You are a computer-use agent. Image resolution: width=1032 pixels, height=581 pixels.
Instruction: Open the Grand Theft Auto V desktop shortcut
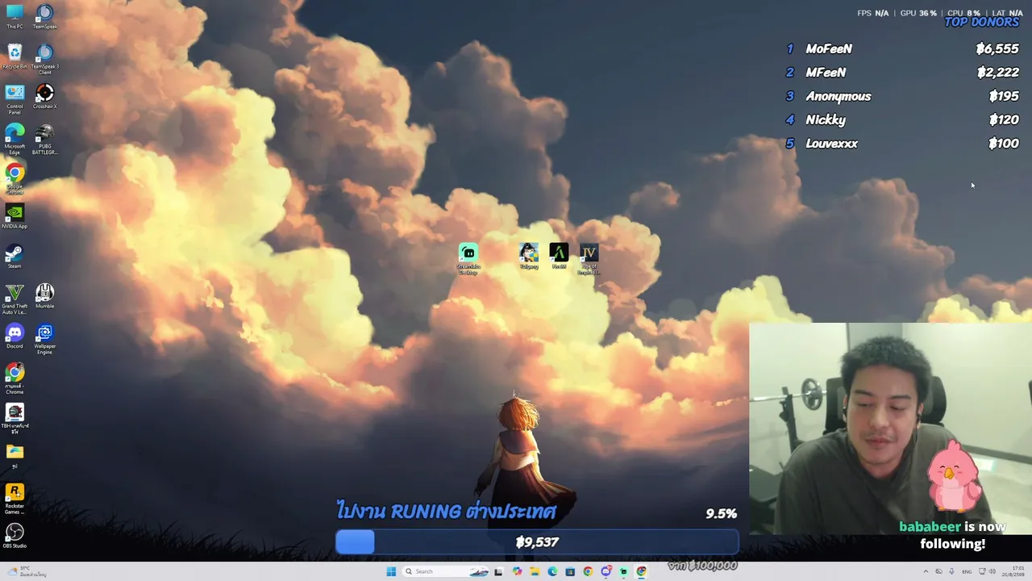tap(15, 297)
